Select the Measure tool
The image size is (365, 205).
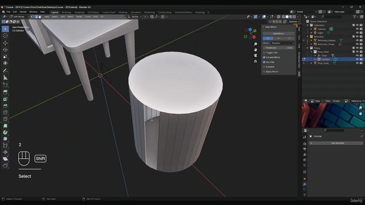pyautogui.click(x=5, y=77)
